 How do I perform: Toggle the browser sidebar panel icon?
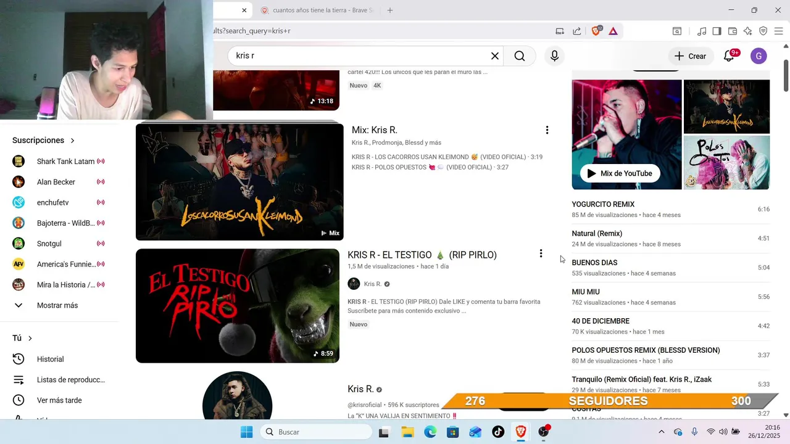[717, 31]
